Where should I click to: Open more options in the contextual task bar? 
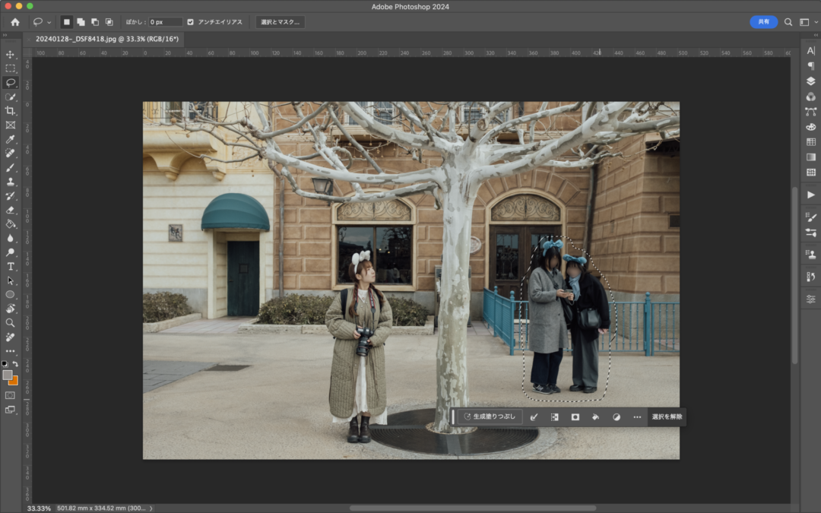point(637,416)
